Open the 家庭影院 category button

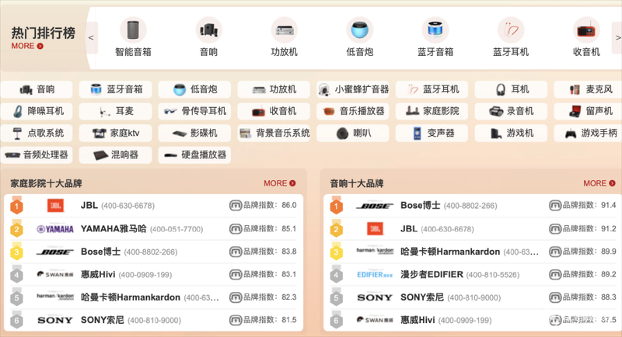point(432,111)
